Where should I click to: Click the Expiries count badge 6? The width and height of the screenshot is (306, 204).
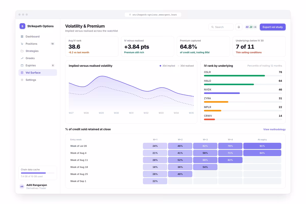(53, 66)
